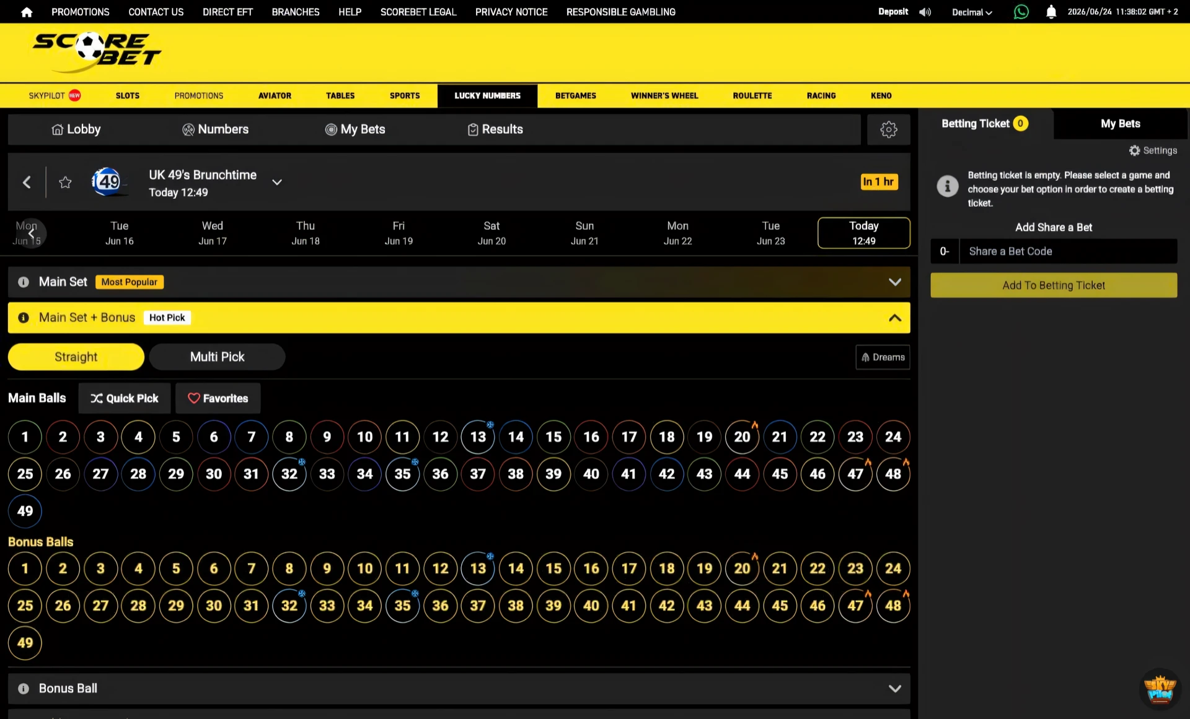Screen dimensions: 1190x719
Task: Open the My Bets game tab
Action: click(x=355, y=129)
